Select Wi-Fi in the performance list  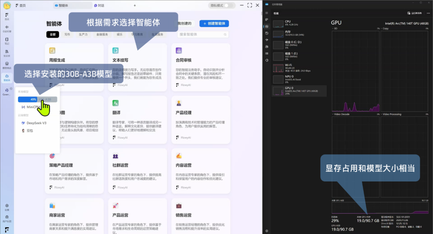click(299, 68)
